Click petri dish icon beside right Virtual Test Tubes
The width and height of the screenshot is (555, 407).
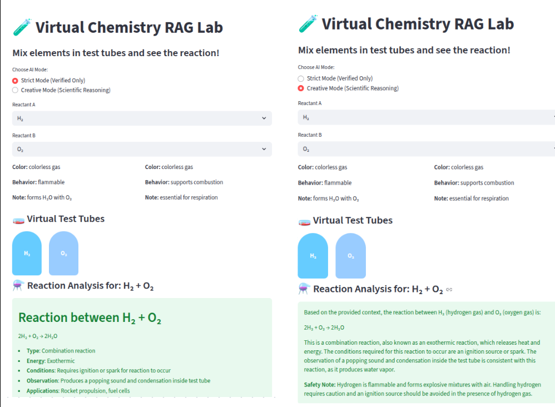click(304, 221)
